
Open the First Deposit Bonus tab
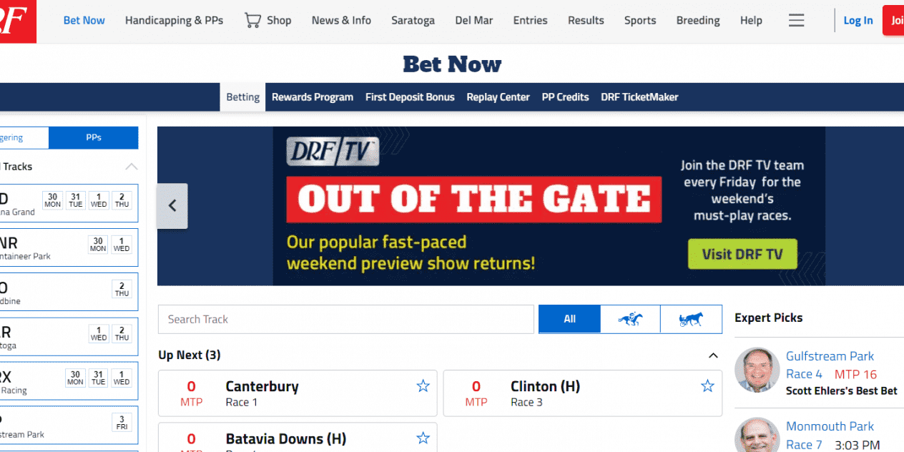(410, 97)
